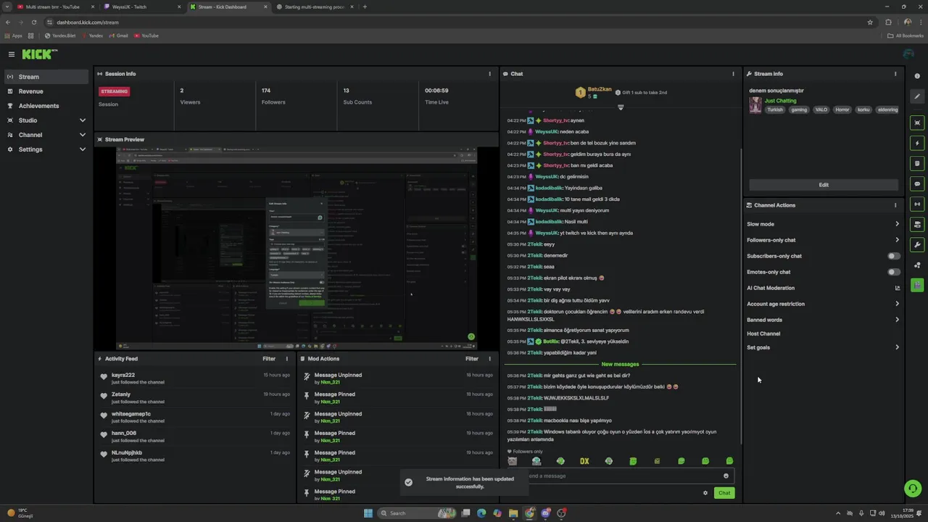Click kayra222 in the Activity Feed
This screenshot has height=522, width=928.
click(x=123, y=375)
